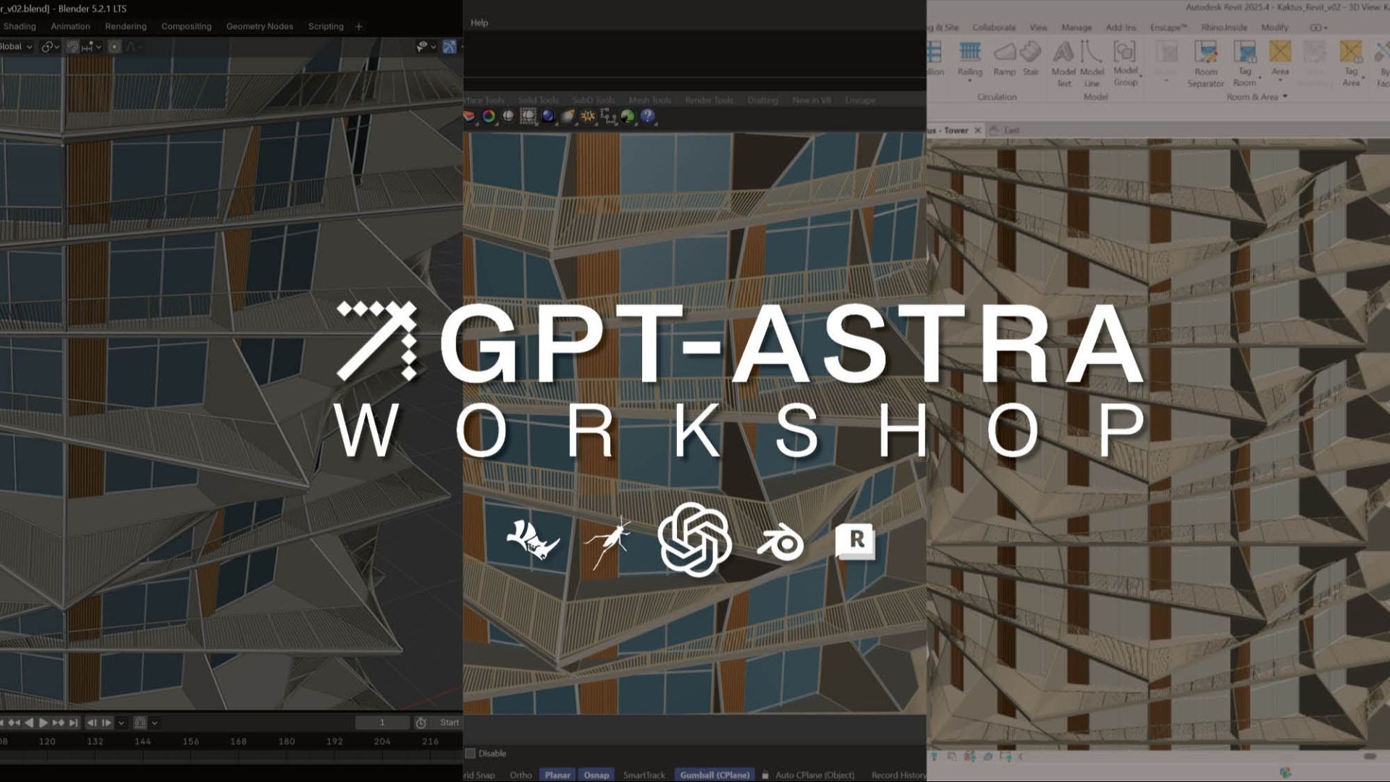Open Rhino's Render Tools toolbar tab
The image size is (1390, 782).
tap(709, 100)
